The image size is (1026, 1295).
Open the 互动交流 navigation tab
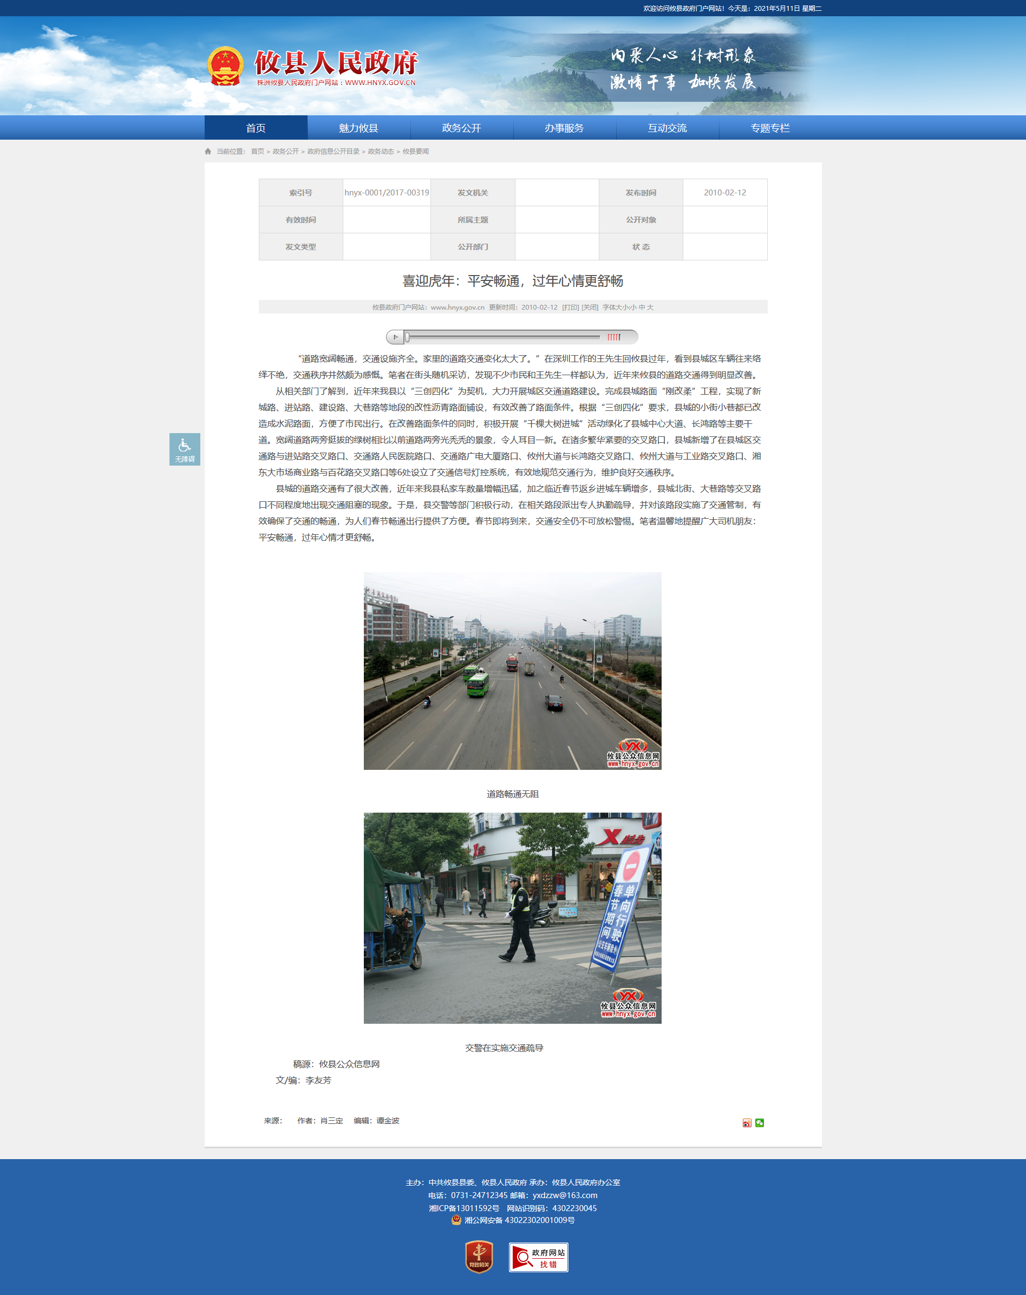667,128
